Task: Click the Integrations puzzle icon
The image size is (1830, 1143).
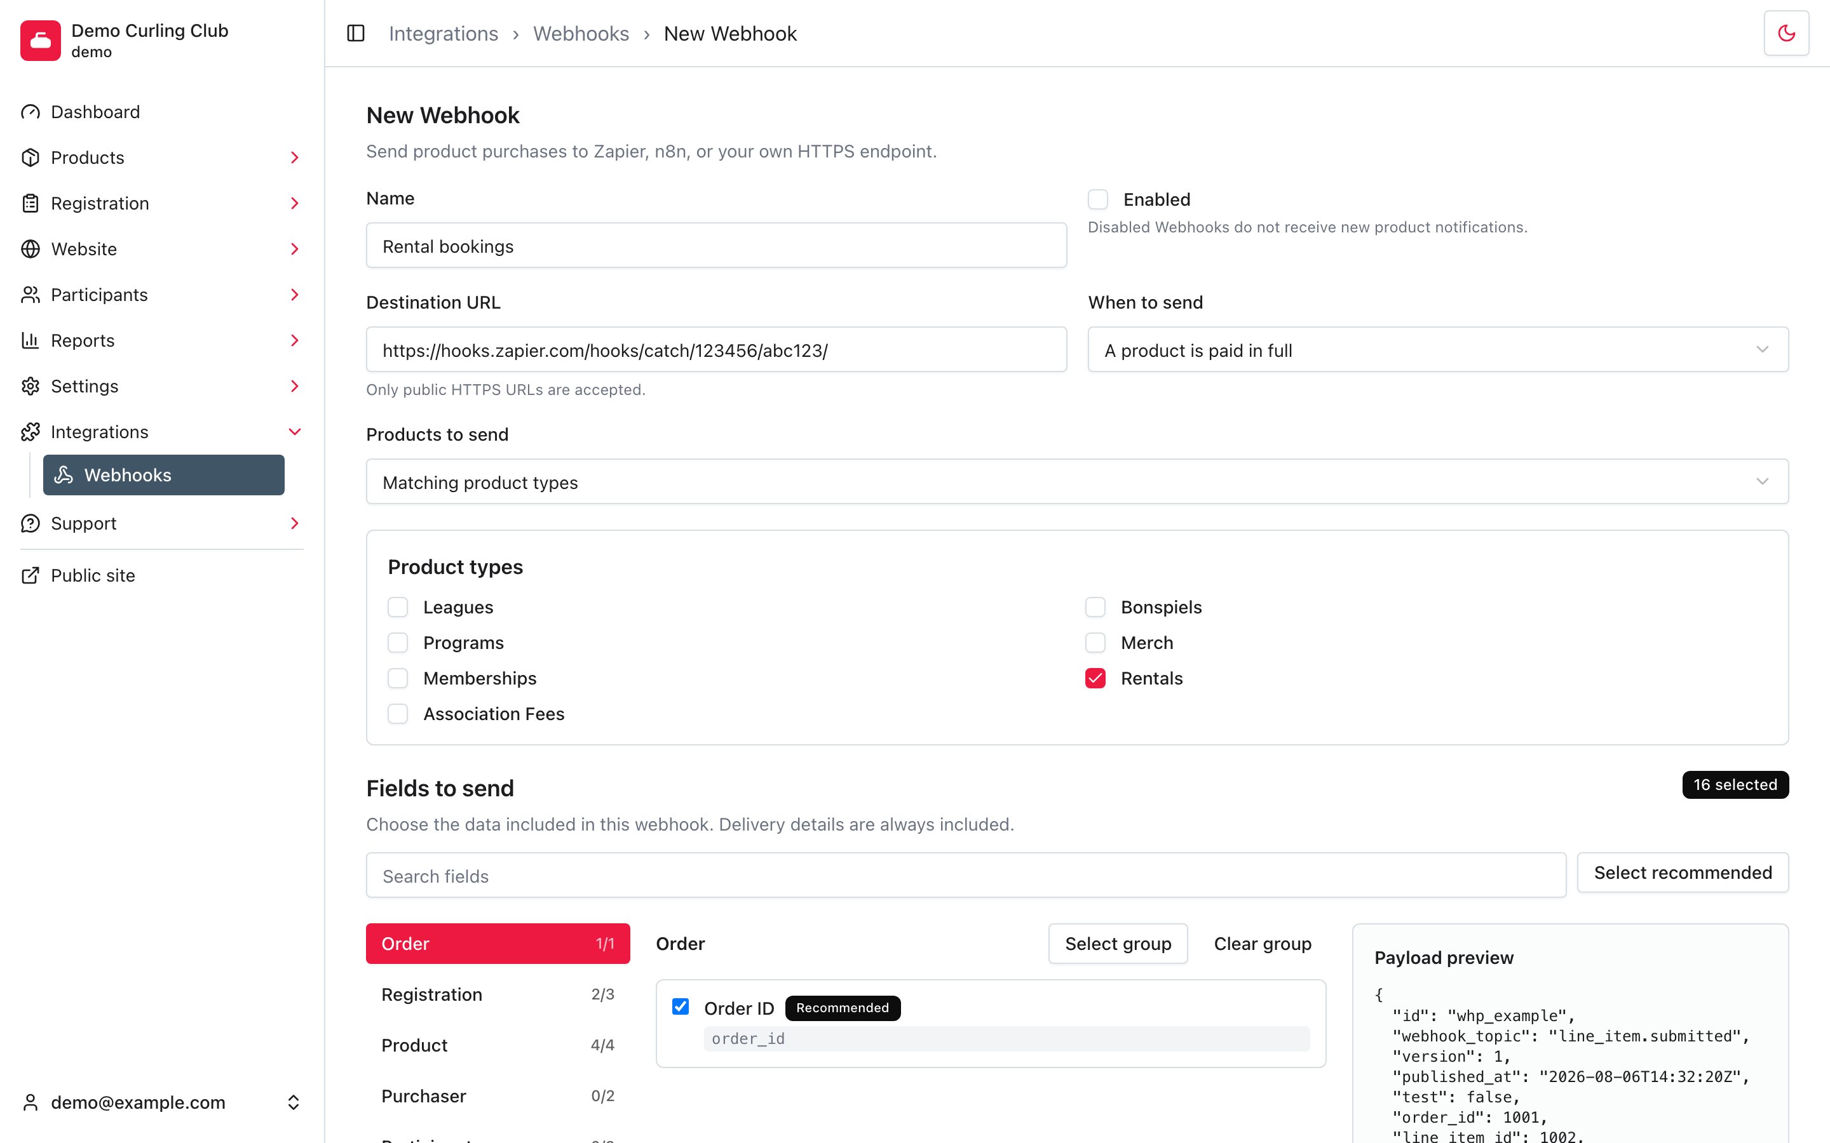Action: click(30, 432)
